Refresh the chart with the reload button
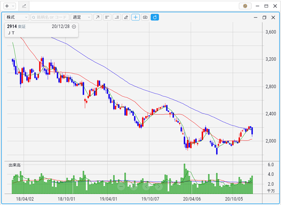This screenshot has height=205, width=281. 155,17
